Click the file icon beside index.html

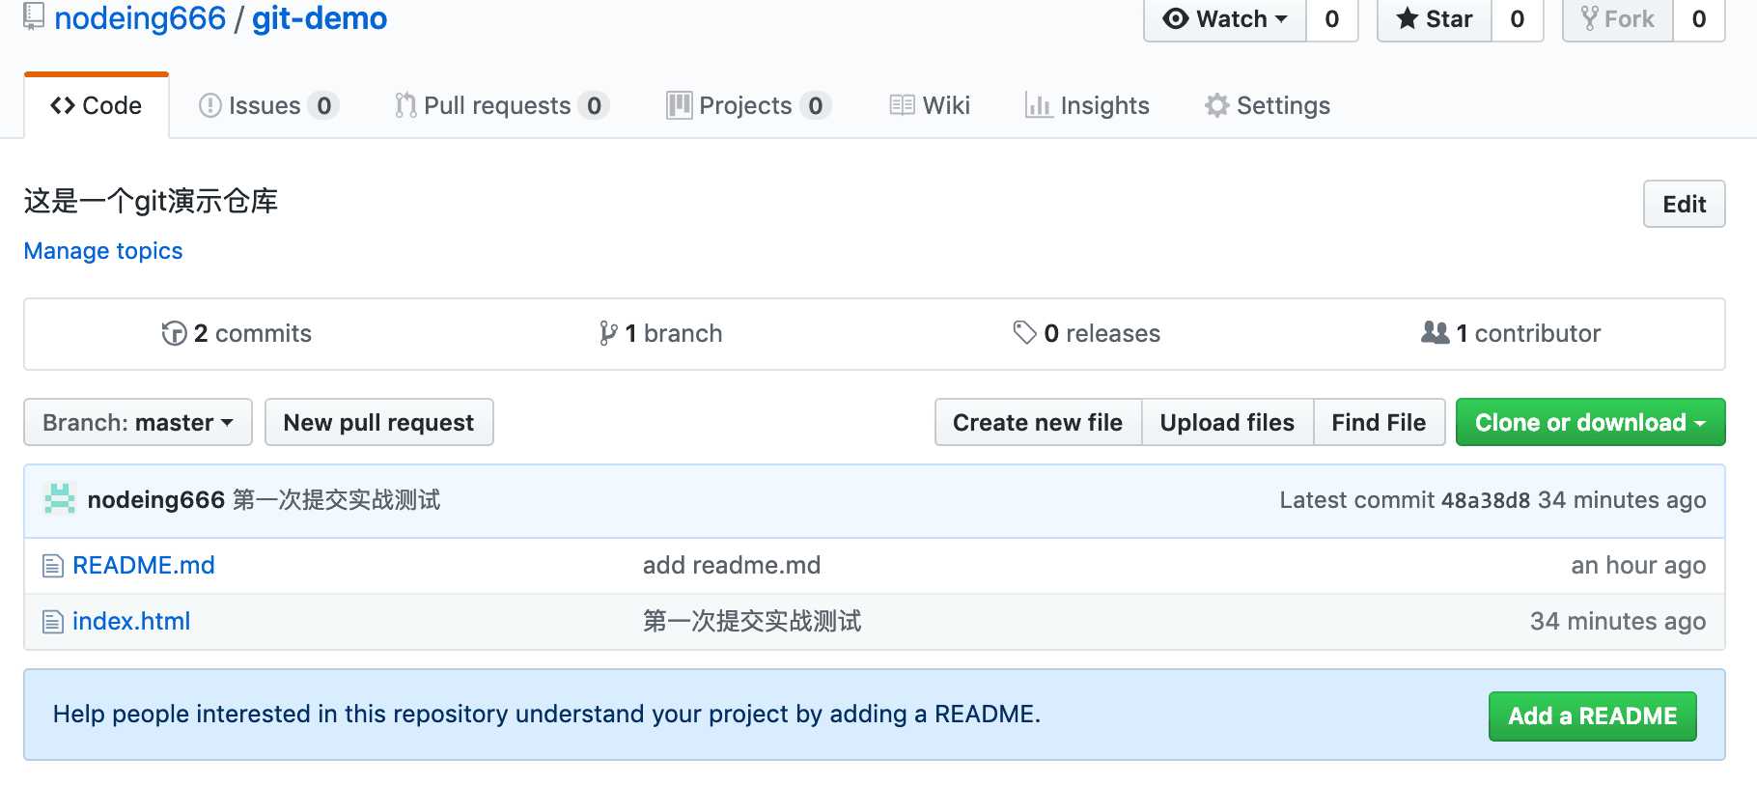(x=53, y=622)
